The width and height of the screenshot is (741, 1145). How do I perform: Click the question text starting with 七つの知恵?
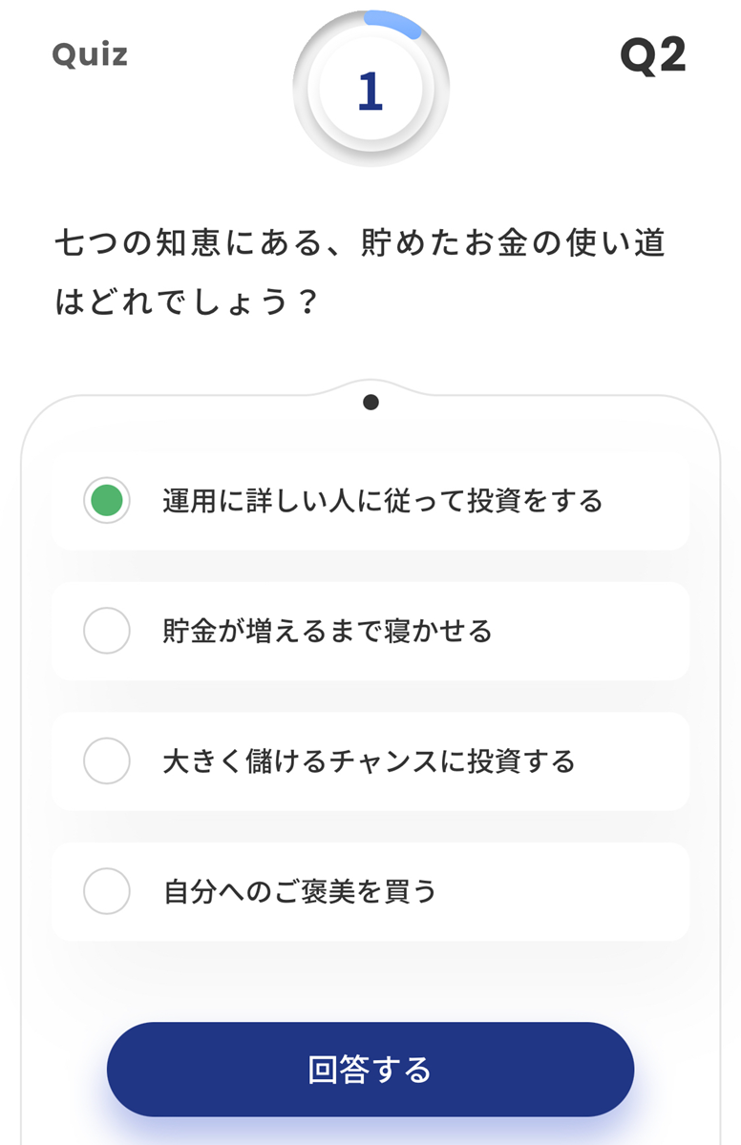click(x=359, y=243)
